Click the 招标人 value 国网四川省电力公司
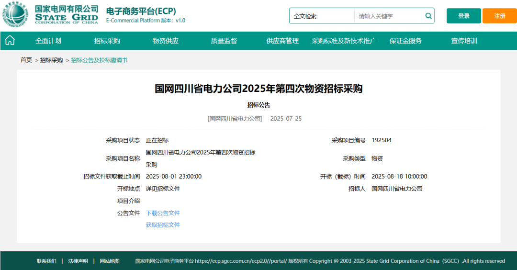Image resolution: width=517 pixels, height=270 pixels. (x=397, y=189)
